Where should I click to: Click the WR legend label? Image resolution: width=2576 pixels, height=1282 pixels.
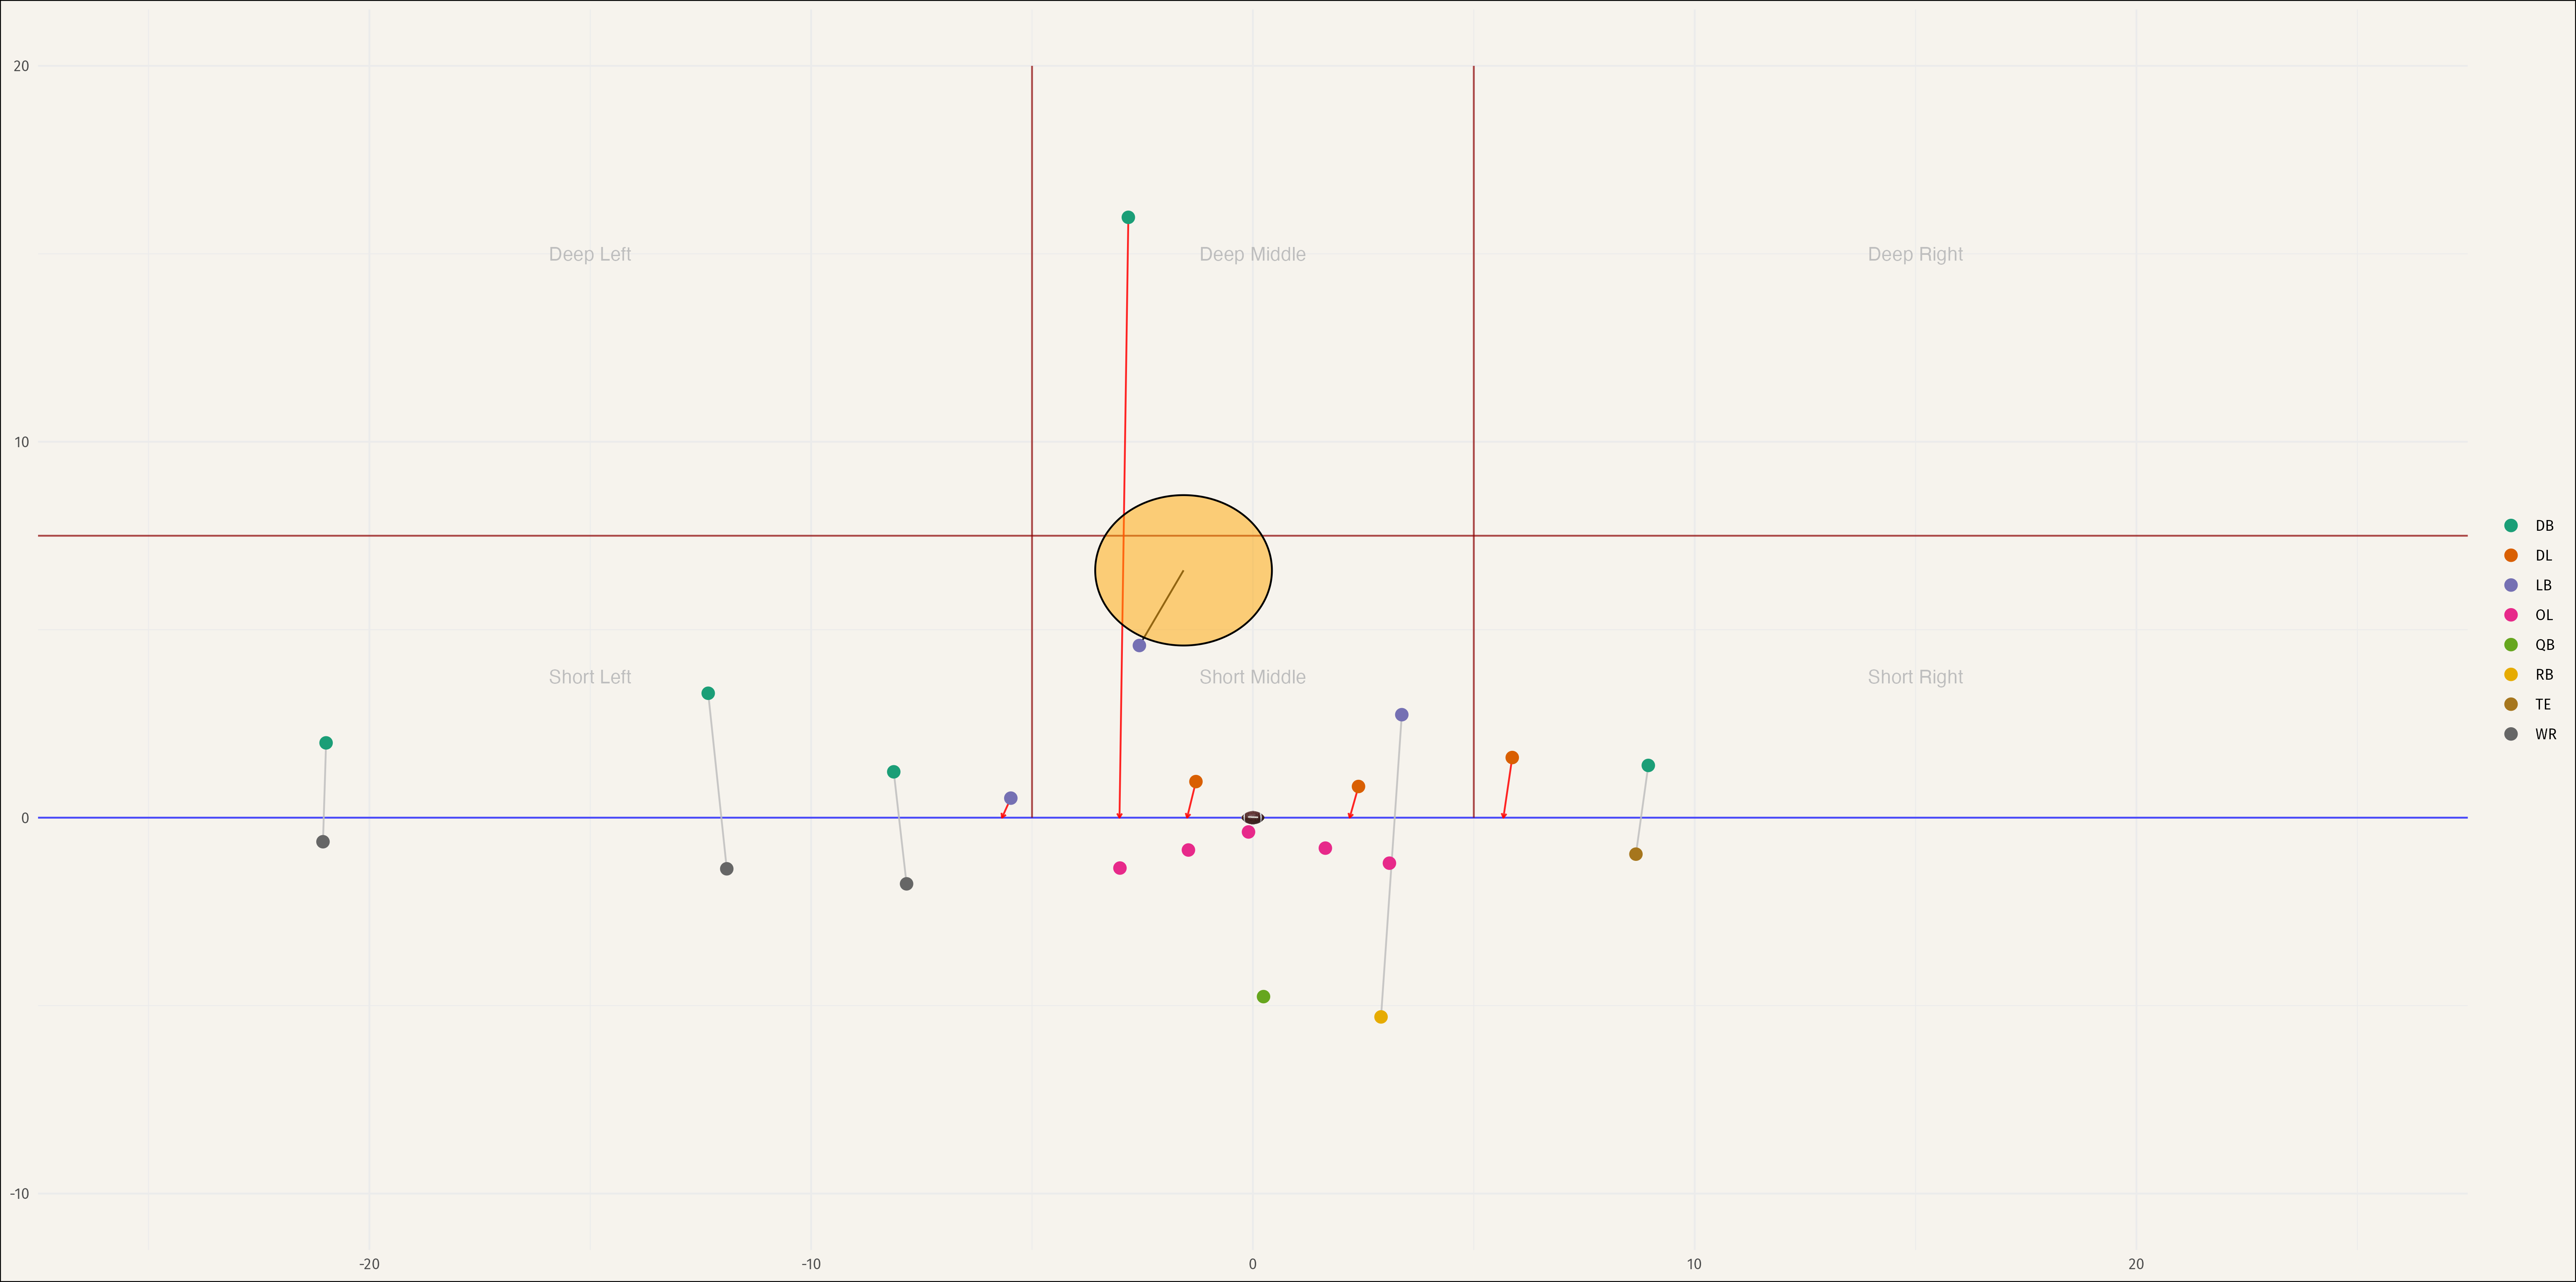2546,733
